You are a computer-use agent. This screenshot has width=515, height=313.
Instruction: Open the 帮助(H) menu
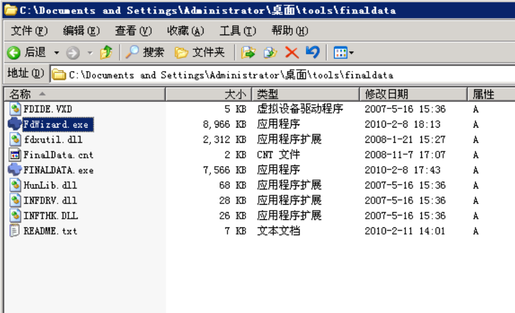tap(289, 31)
